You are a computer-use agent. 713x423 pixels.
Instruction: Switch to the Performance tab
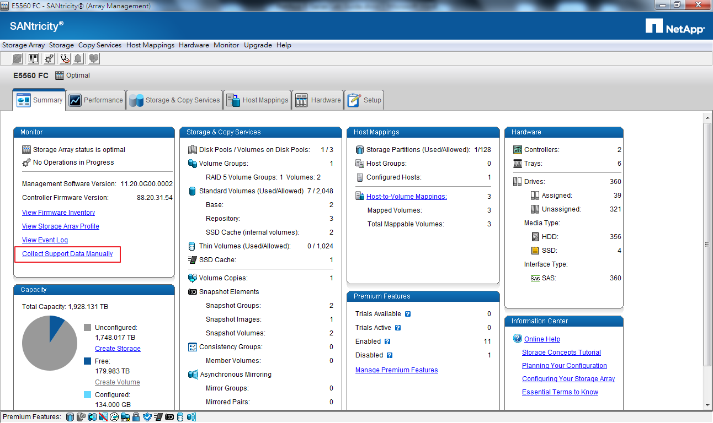coord(95,100)
